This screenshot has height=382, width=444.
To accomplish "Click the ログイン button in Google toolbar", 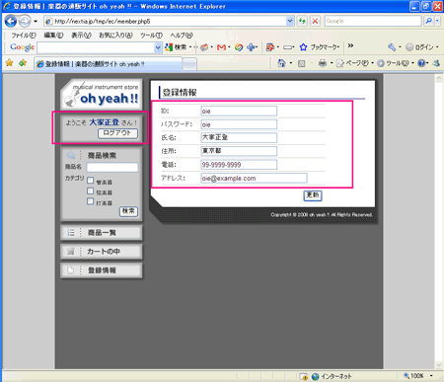I will click(x=419, y=47).
